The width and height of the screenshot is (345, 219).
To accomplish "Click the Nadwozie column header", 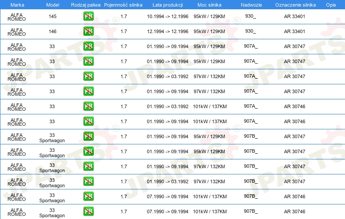I will pyautogui.click(x=251, y=4).
